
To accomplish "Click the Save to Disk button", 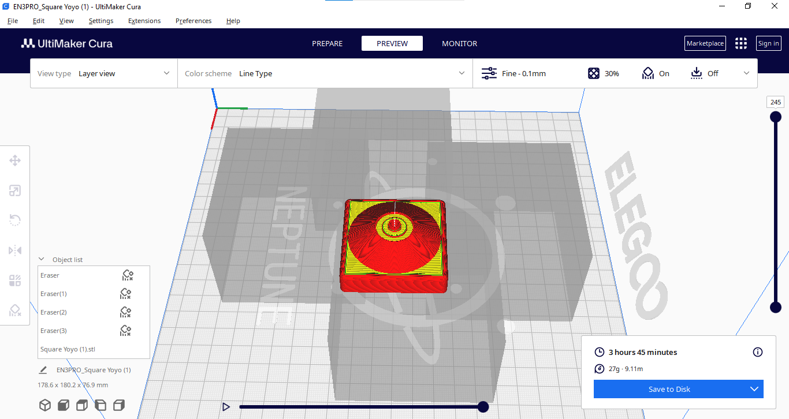I will [x=669, y=389].
